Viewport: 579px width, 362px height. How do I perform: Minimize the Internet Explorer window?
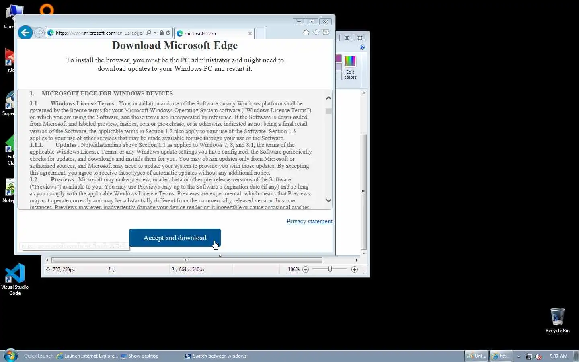pos(299,22)
